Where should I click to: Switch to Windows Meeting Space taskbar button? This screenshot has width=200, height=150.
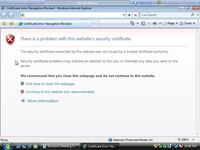tap(60, 146)
